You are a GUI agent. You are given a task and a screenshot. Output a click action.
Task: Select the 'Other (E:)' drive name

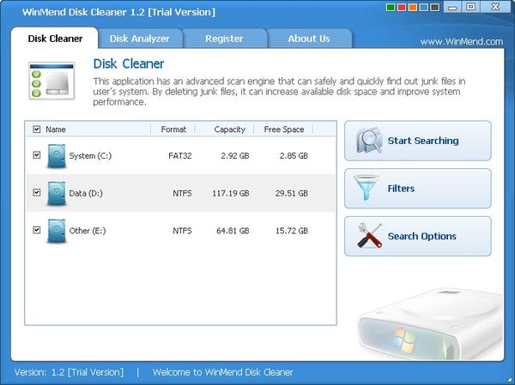[x=88, y=231]
